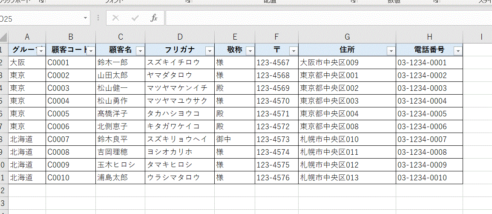This screenshot has width=492, height=214.
Task: Select the 住所 header cell
Action: (347, 49)
